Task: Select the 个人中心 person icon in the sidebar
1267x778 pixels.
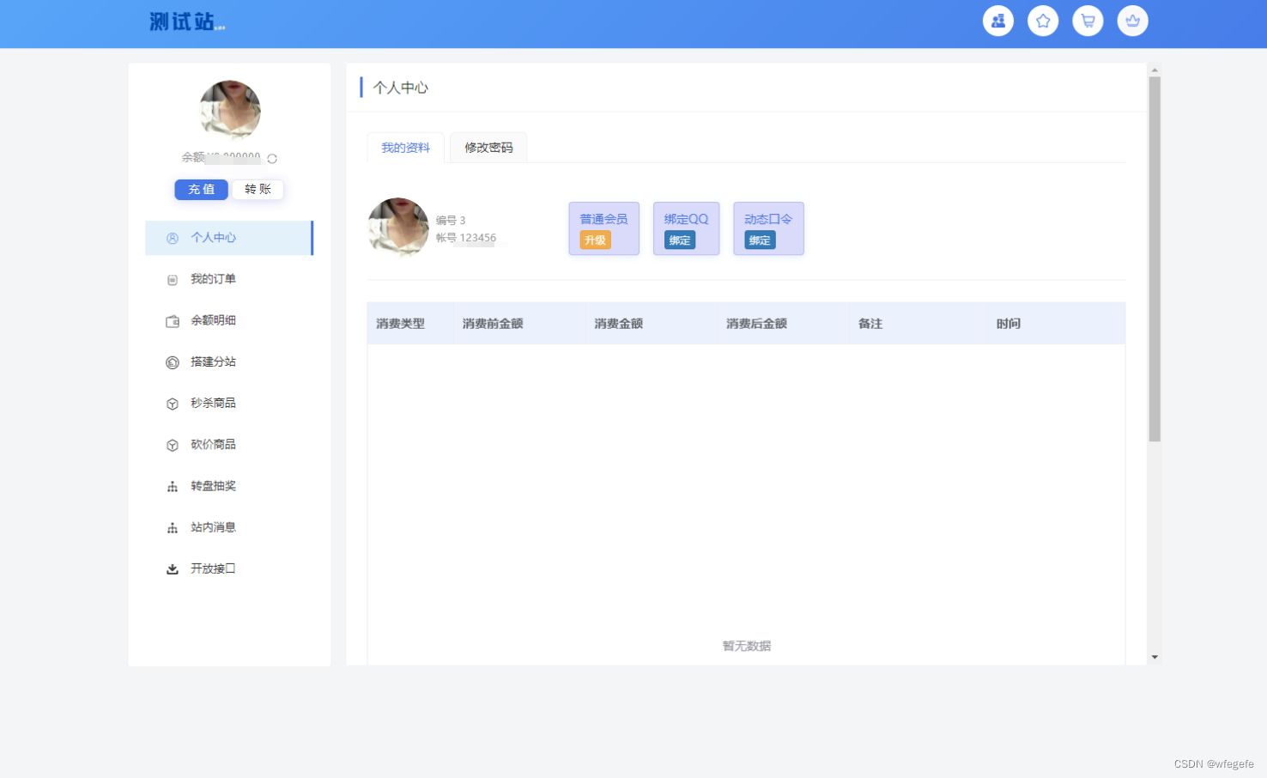Action: coord(172,238)
